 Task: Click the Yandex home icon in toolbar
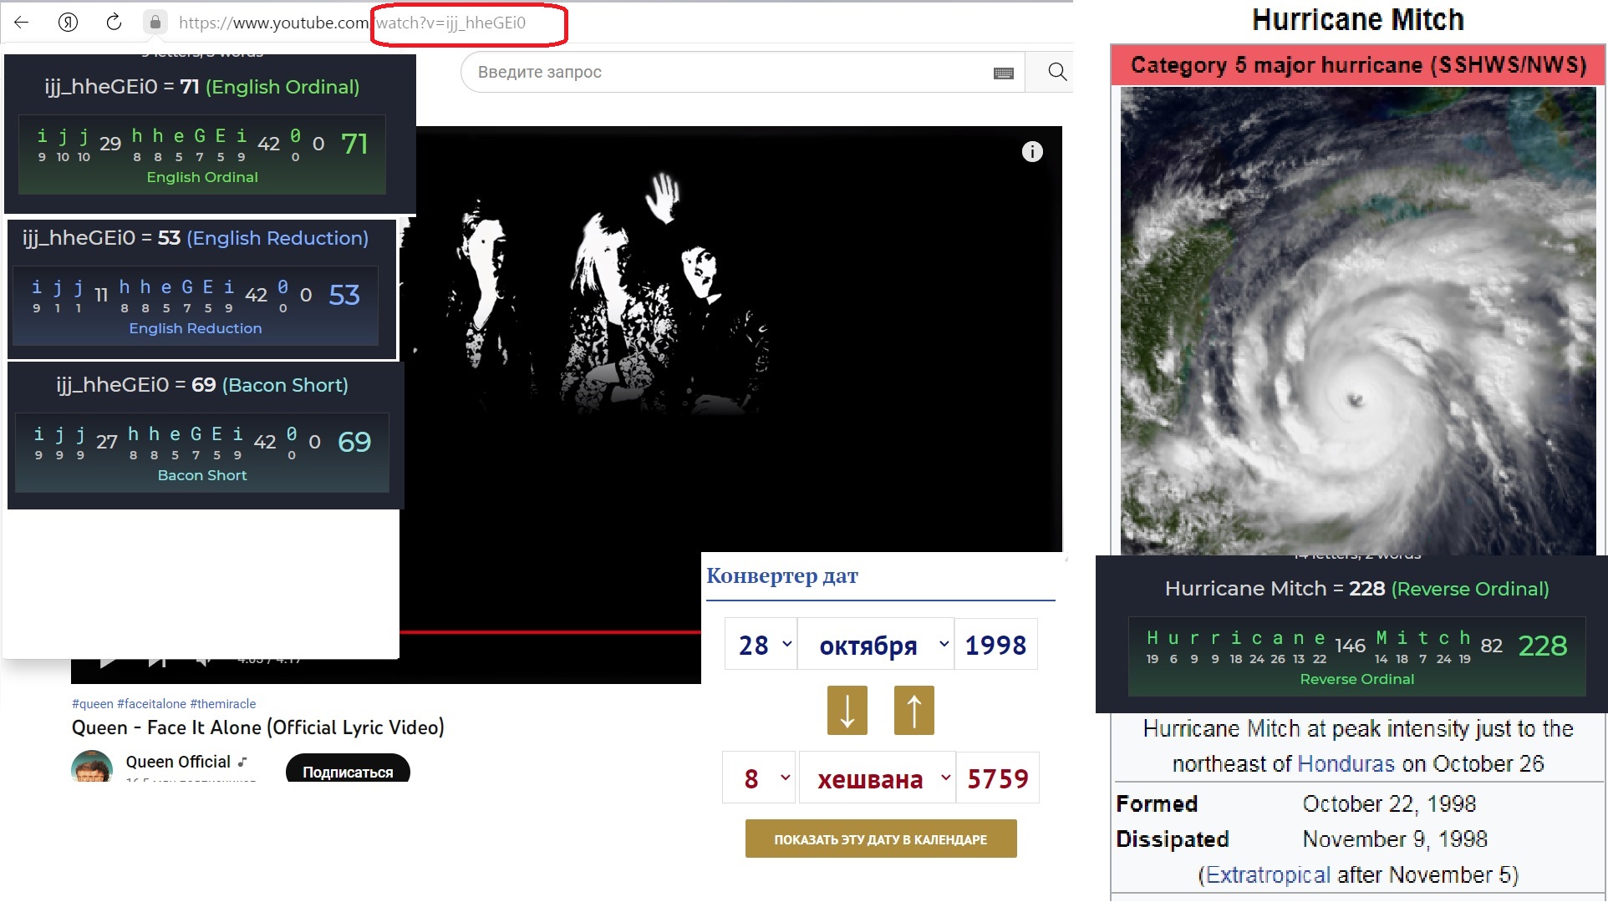click(68, 23)
